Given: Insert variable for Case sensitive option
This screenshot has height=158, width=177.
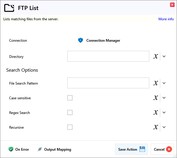Looking at the screenshot, I should tap(156, 98).
